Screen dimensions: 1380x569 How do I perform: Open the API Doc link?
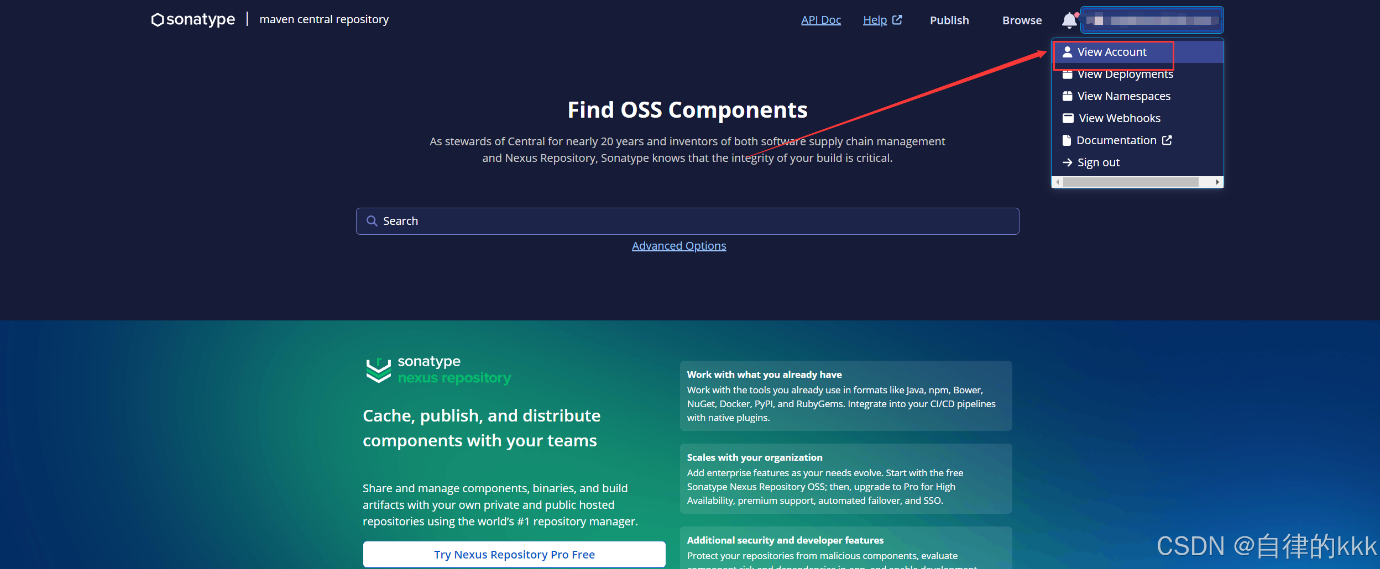tap(821, 20)
